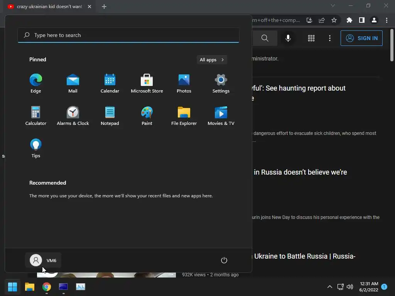Click the Windows Start button on taskbar

pyautogui.click(x=12, y=287)
